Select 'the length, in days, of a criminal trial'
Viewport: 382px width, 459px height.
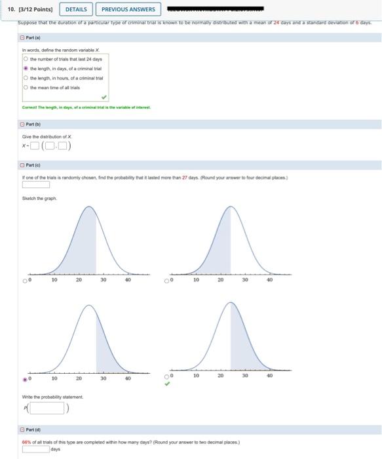(x=26, y=68)
